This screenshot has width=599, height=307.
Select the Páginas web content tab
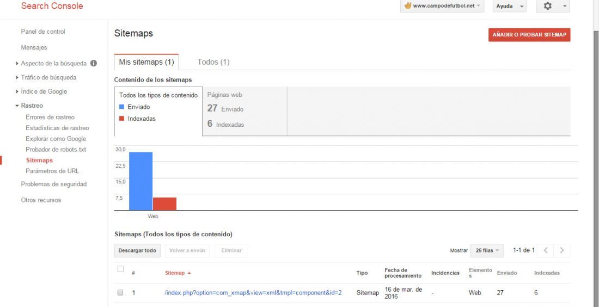[x=245, y=111]
